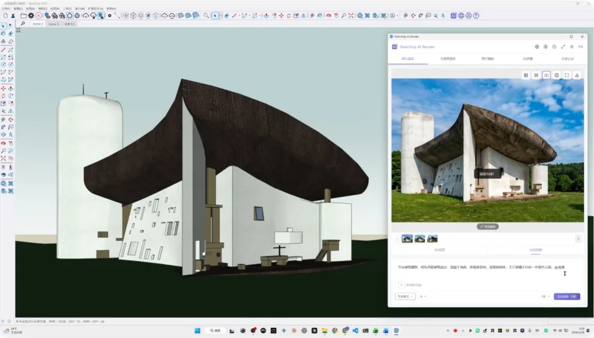This screenshot has height=338, width=594.
Task: Select the left sub-tab below thumbnails
Action: [x=439, y=249]
